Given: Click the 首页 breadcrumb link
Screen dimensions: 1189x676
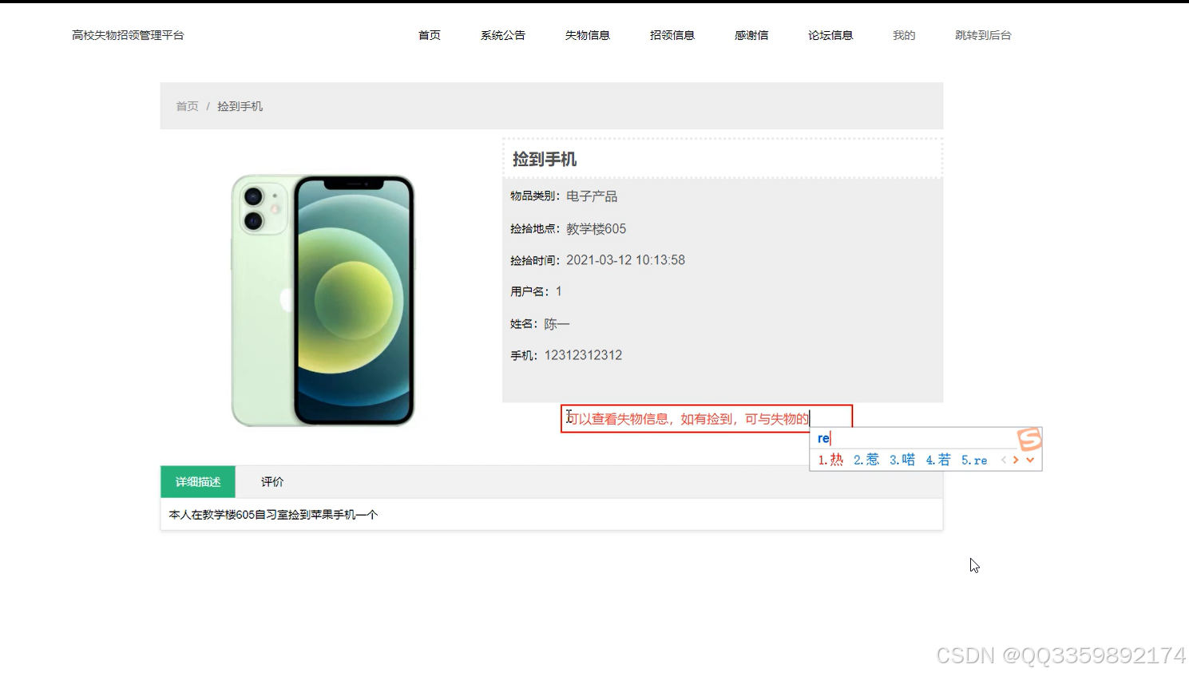Looking at the screenshot, I should coord(187,106).
